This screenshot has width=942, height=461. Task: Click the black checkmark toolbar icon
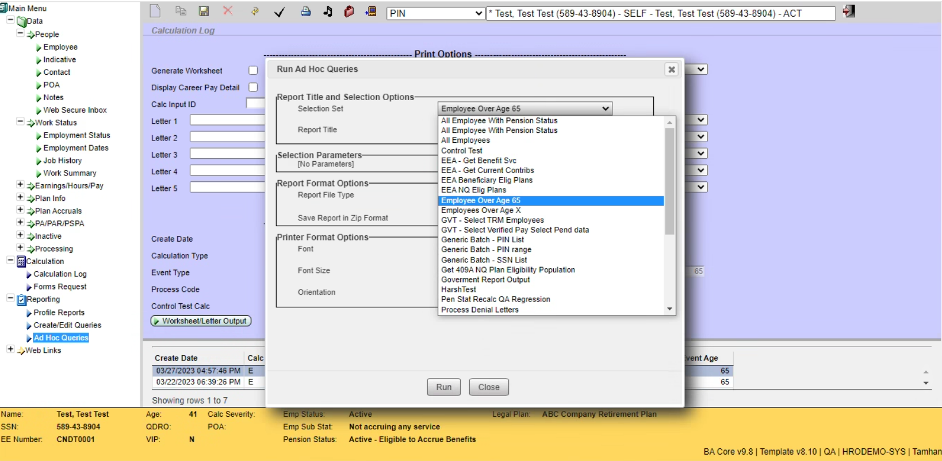click(279, 12)
